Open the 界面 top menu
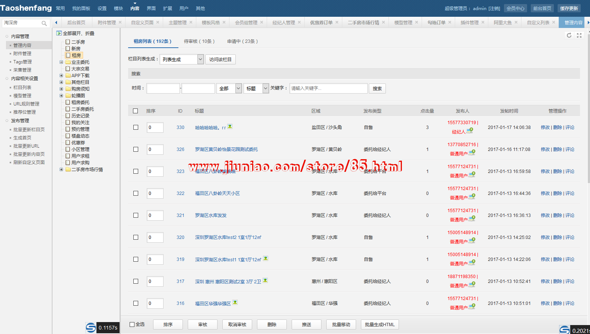Viewport: 590px width, 334px height. click(151, 8)
